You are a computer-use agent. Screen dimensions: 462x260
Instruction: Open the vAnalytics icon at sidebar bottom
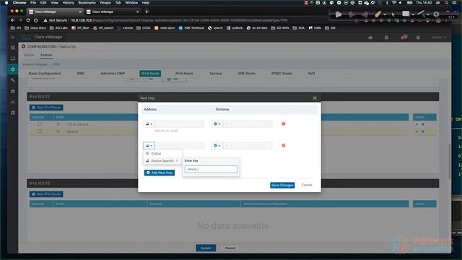click(13, 113)
